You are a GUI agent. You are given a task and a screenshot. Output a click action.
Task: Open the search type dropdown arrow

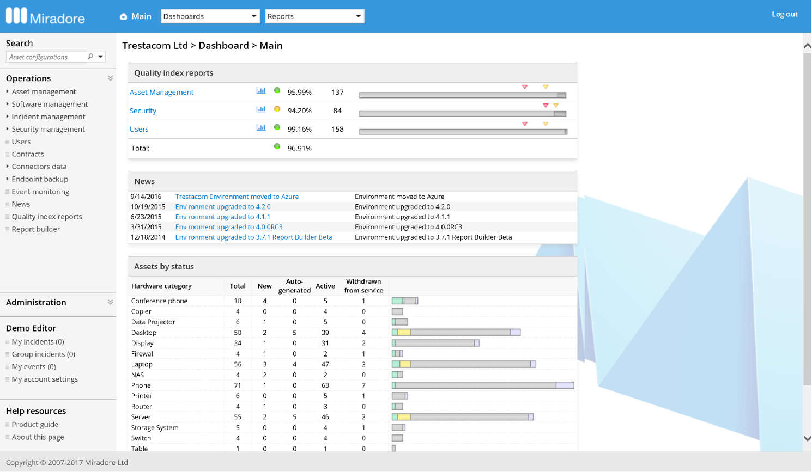coord(100,57)
